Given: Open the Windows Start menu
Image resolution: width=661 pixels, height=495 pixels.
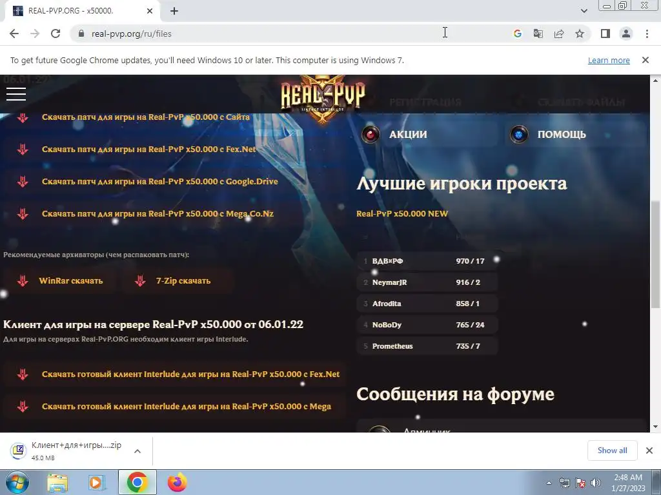Looking at the screenshot, I should 17,482.
